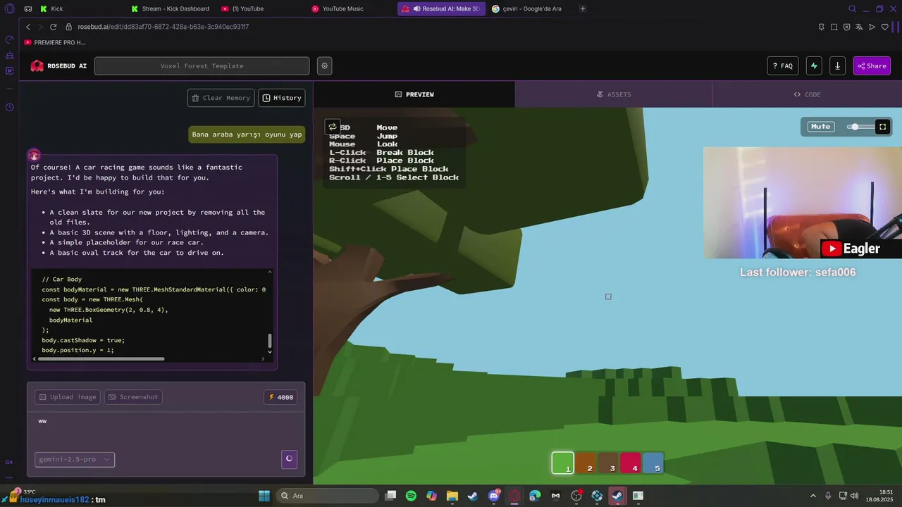Go back in browser history
This screenshot has width=902, height=507.
(x=28, y=27)
